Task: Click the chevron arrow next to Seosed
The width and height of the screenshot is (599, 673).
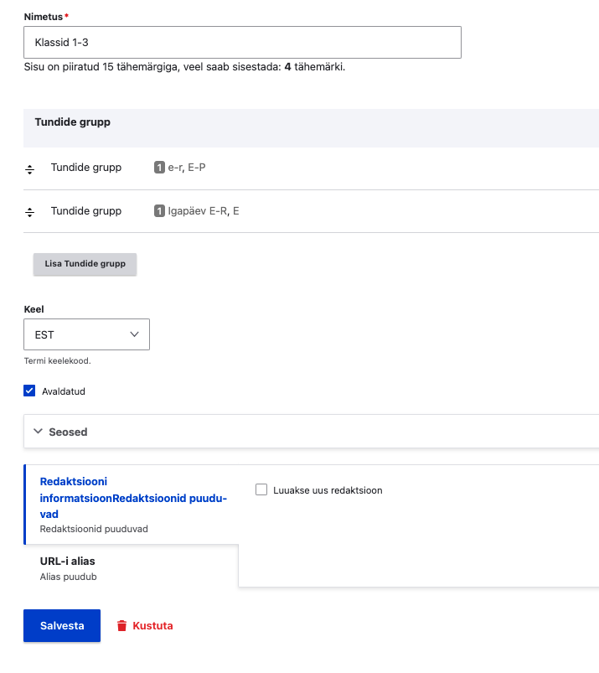Action: pos(38,432)
